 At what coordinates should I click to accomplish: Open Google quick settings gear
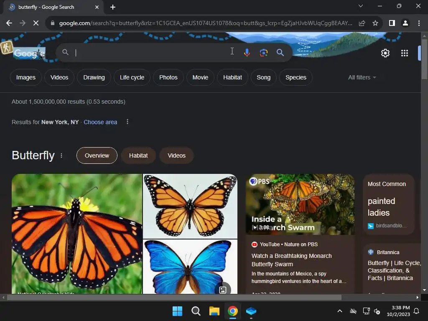pos(385,53)
